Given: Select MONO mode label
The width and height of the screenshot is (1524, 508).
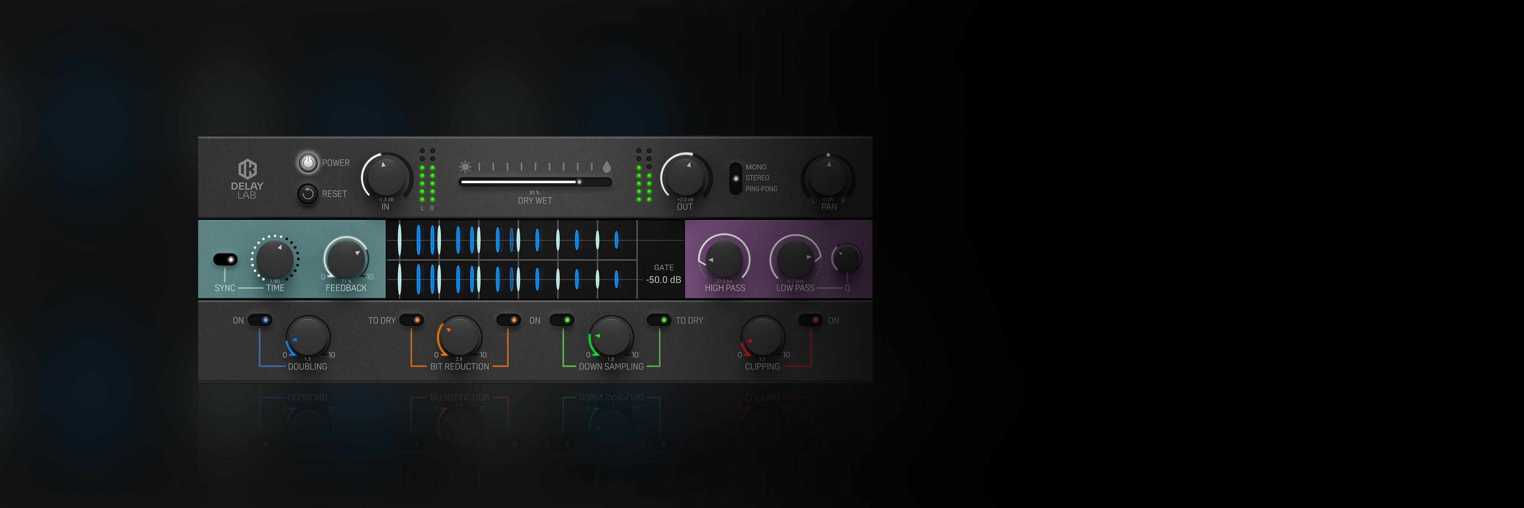Looking at the screenshot, I should [756, 167].
